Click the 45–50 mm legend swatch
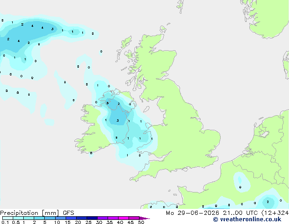Image resolution: width=289 pixels, height=224 pixels. (134, 218)
